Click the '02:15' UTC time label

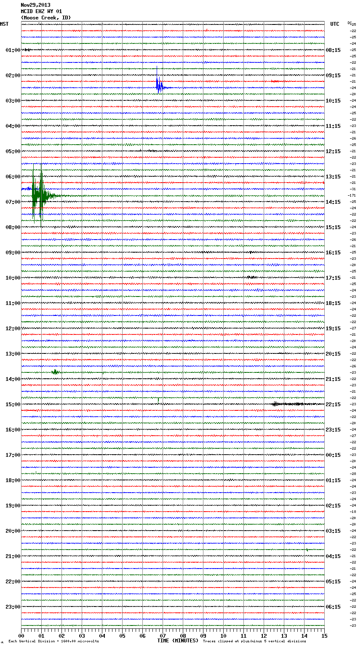[x=333, y=506]
